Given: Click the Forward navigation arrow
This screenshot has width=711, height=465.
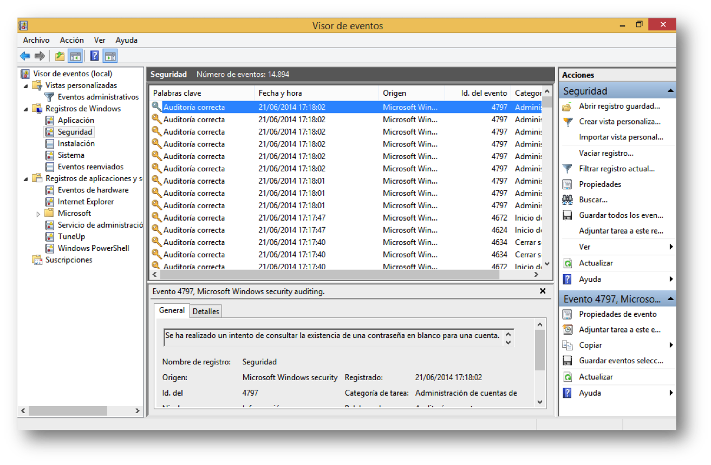Looking at the screenshot, I should click(40, 56).
